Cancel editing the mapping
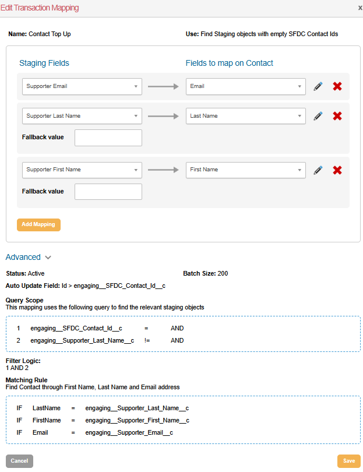Viewport: 363px width, 472px height. 19,461
